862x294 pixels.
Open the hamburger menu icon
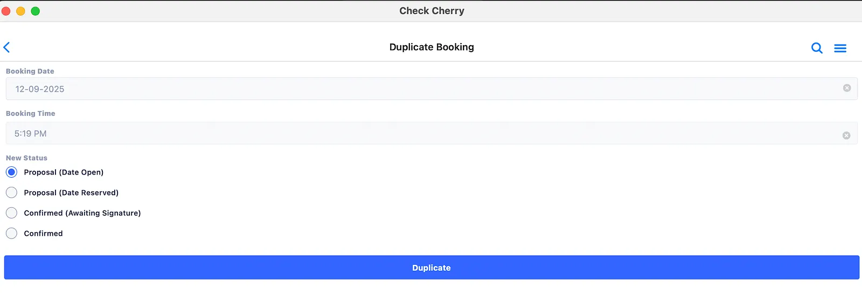[x=840, y=48]
